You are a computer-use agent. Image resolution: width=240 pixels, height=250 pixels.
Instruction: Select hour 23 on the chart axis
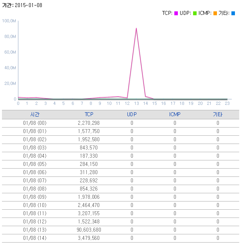pos(227,103)
